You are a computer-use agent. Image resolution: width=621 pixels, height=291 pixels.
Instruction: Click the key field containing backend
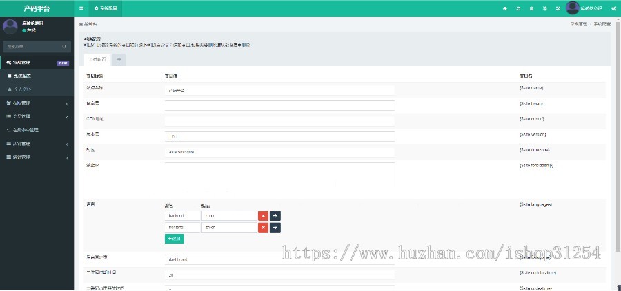pos(183,216)
